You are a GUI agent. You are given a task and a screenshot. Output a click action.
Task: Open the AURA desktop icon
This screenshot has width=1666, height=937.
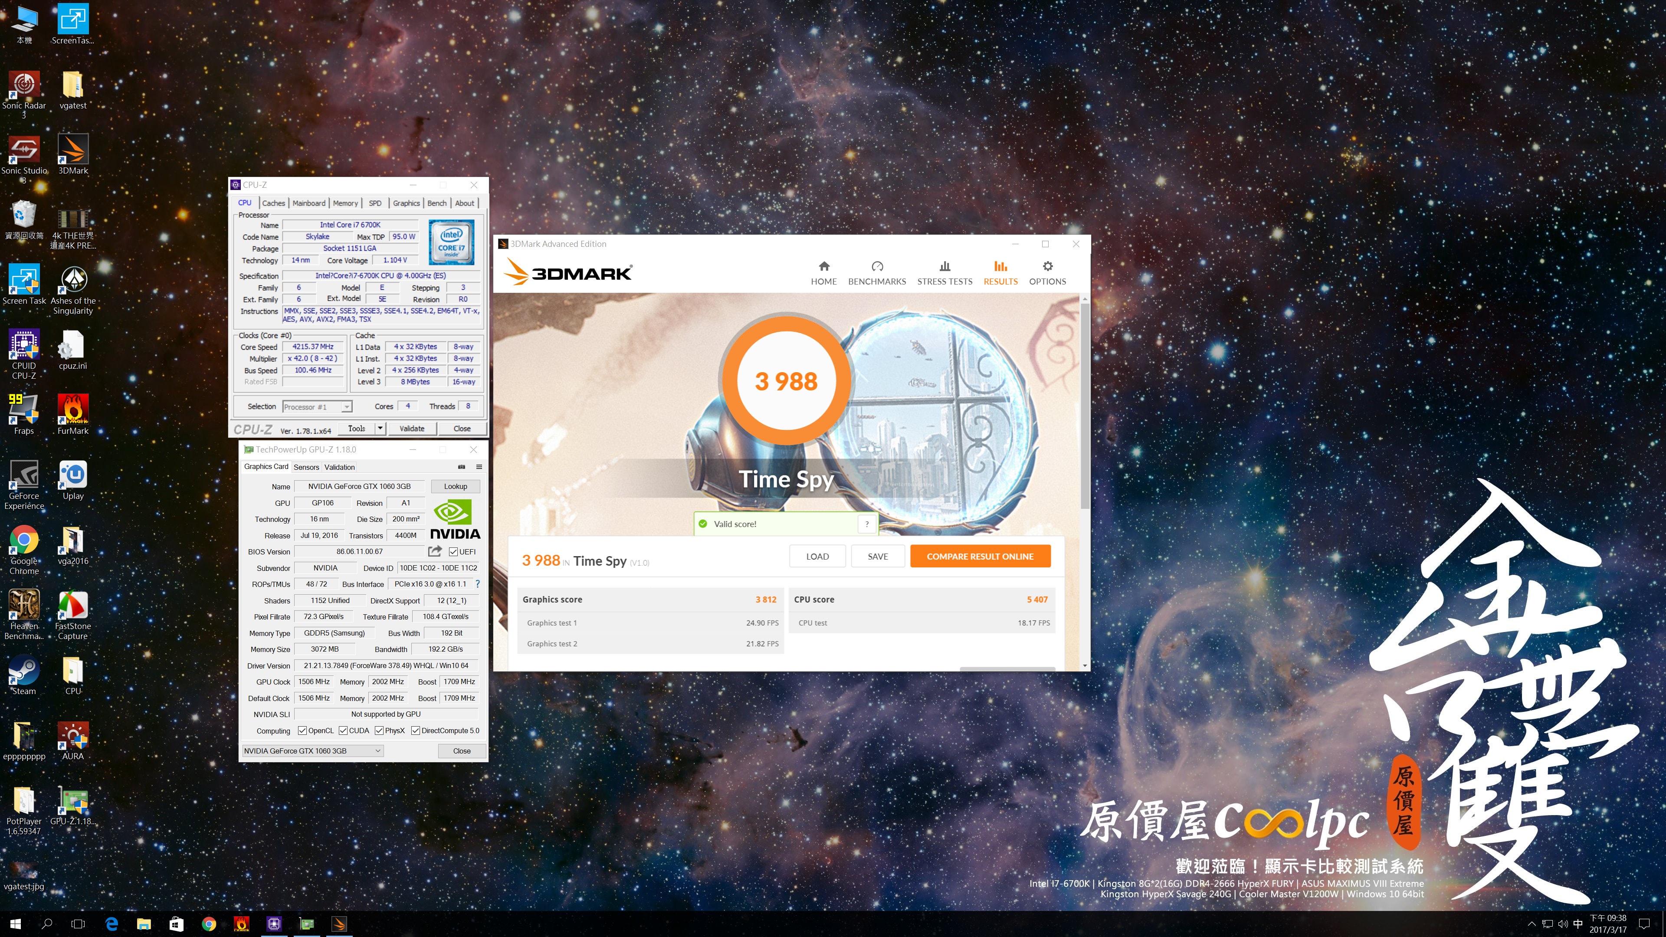pos(73,740)
